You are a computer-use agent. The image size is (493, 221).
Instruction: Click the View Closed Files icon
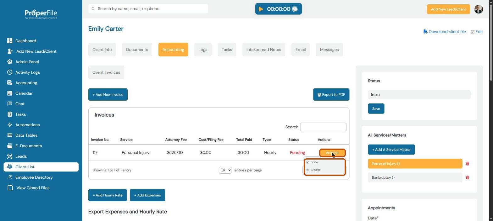click(x=10, y=188)
